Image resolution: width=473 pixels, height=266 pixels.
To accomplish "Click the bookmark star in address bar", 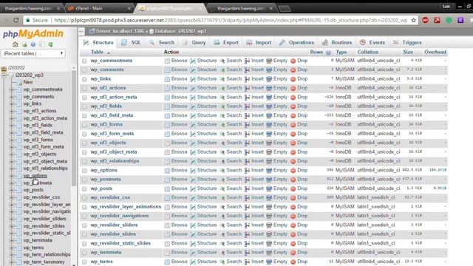I will 413,20.
